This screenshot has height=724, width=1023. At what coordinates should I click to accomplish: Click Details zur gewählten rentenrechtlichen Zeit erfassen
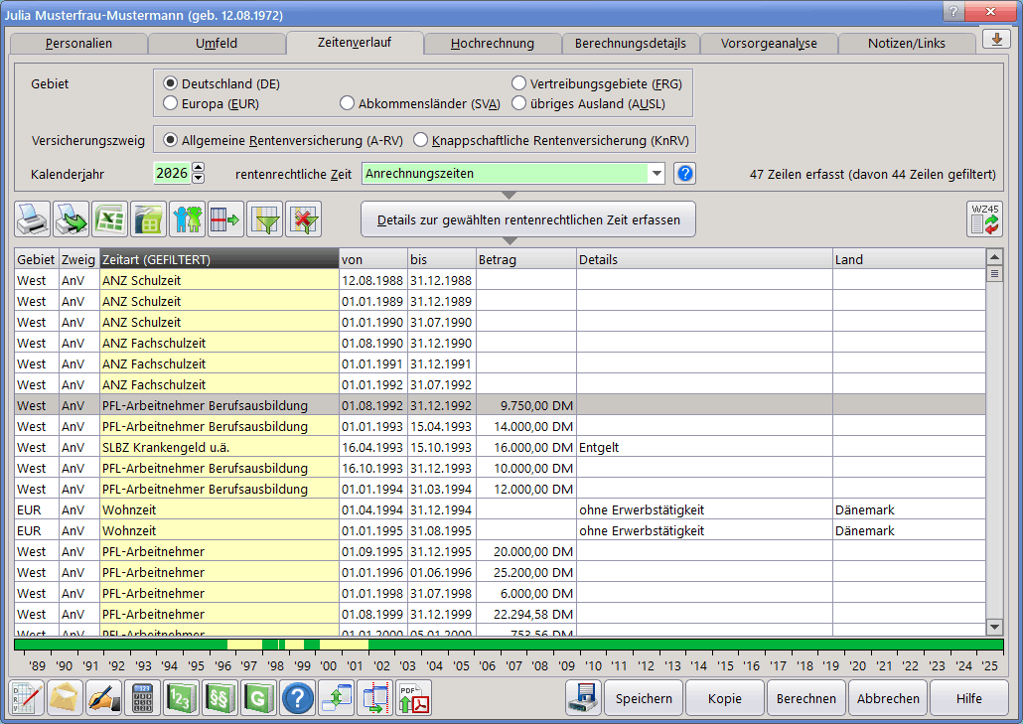pyautogui.click(x=527, y=219)
